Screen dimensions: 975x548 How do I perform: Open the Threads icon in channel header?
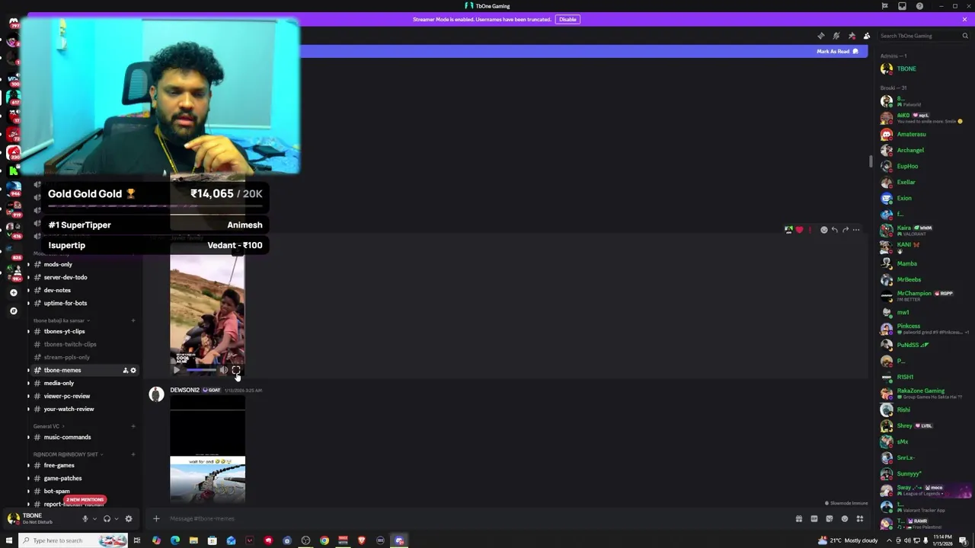820,36
